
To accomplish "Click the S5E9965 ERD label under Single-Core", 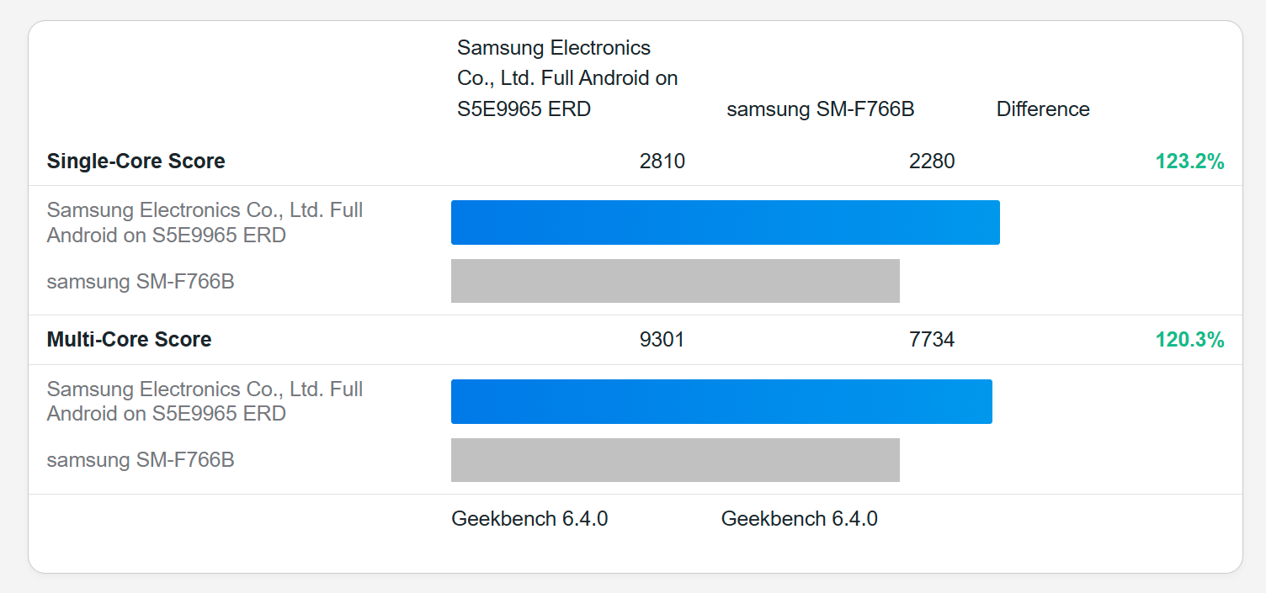I will pyautogui.click(x=205, y=223).
